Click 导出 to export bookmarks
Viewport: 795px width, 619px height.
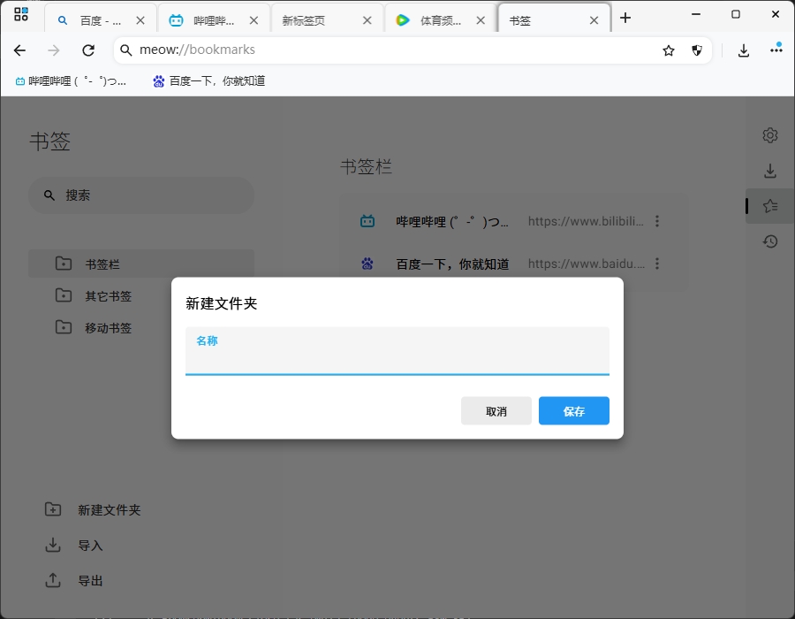click(74, 580)
